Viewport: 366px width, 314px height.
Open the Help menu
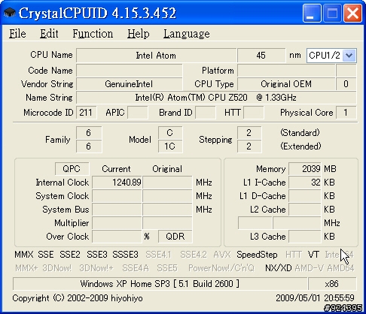pyautogui.click(x=138, y=34)
